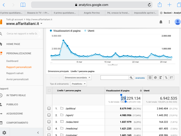Click the Utenti legend dot
The width and height of the screenshot is (181, 136).
[x=85, y=31]
